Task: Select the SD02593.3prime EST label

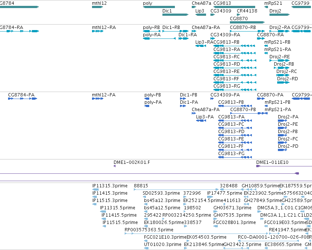Action: click(x=161, y=193)
